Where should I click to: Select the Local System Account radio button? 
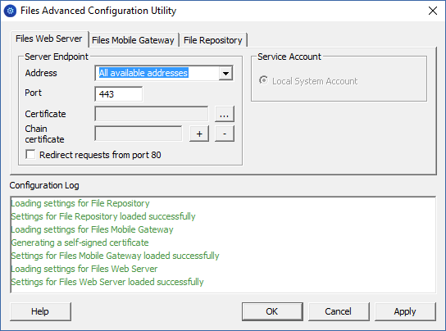(x=263, y=80)
